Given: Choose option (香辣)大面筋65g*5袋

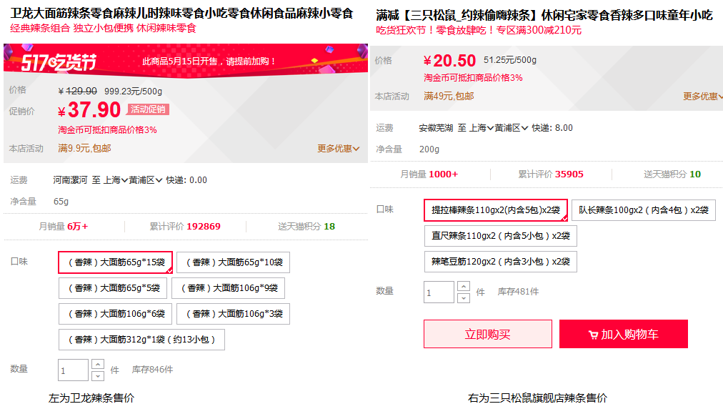Looking at the screenshot, I should pyautogui.click(x=112, y=288).
